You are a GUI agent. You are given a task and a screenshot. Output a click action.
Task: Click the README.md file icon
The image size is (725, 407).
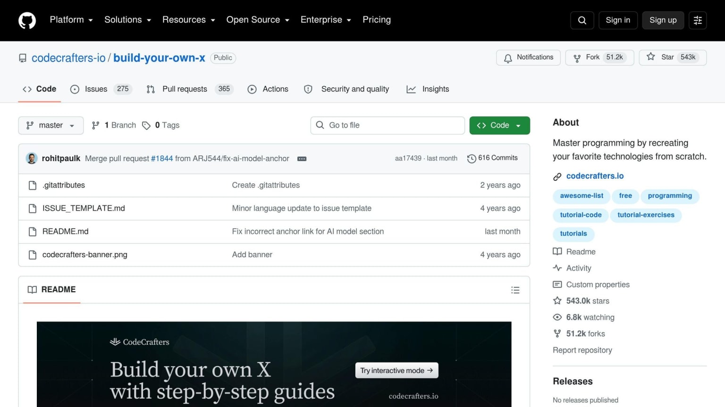tap(33, 232)
